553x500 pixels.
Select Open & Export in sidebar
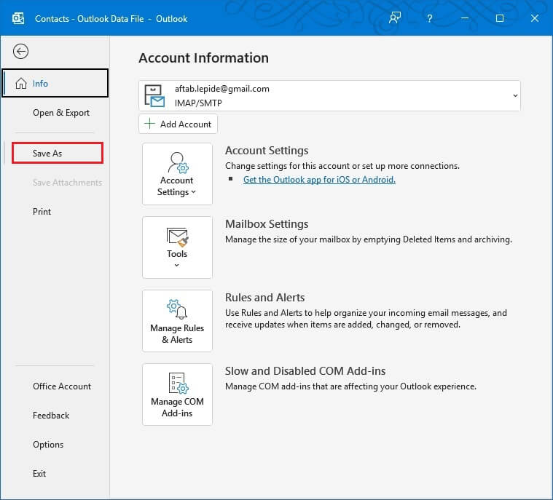point(61,113)
